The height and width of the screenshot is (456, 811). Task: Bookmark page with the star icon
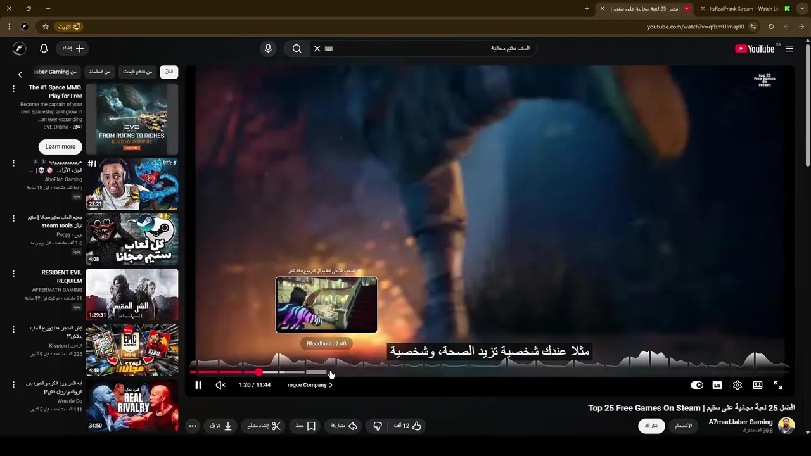tap(46, 27)
